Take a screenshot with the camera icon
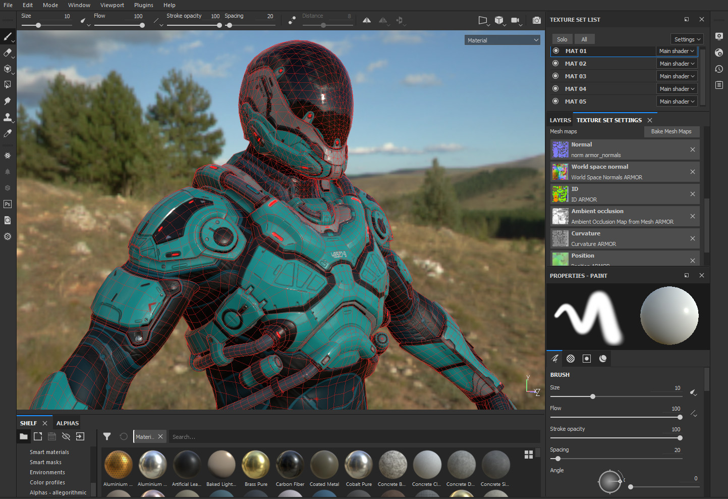Screen dimensions: 728x499 537,20
